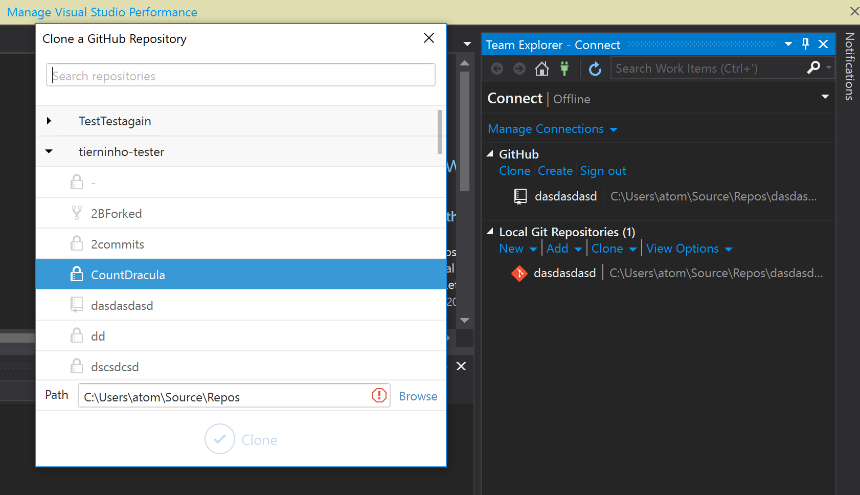860x495 pixels.
Task: Click the lock icon beside CountDracula
Action: pos(77,274)
